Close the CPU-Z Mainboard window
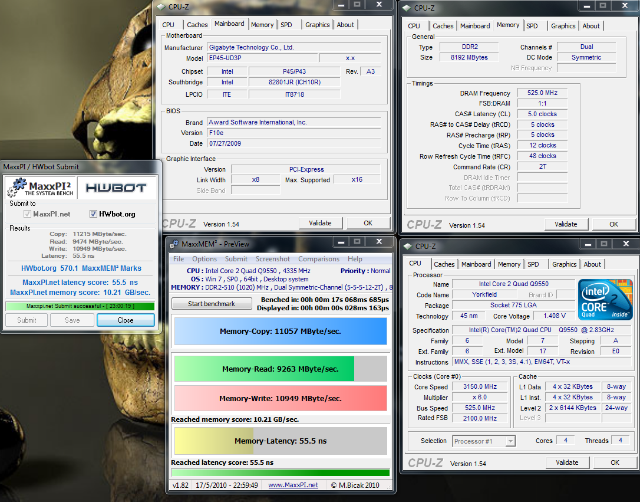This screenshot has width=640, height=502. (379, 5)
